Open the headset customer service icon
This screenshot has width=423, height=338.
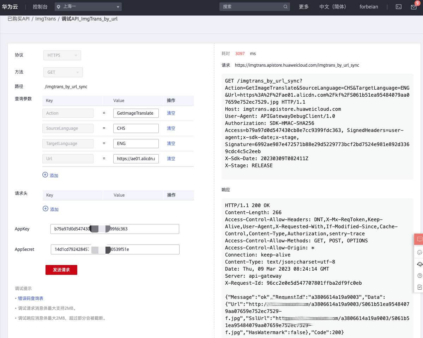pos(419,264)
